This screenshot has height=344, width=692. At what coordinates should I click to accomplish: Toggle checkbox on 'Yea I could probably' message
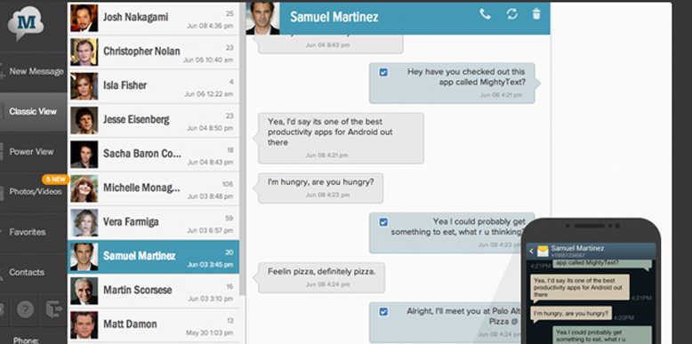tap(383, 222)
